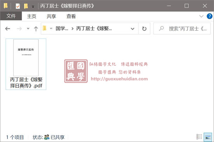Open the 文件 menu tab
Image resolution: width=214 pixels, height=142 pixels.
(x=11, y=16)
